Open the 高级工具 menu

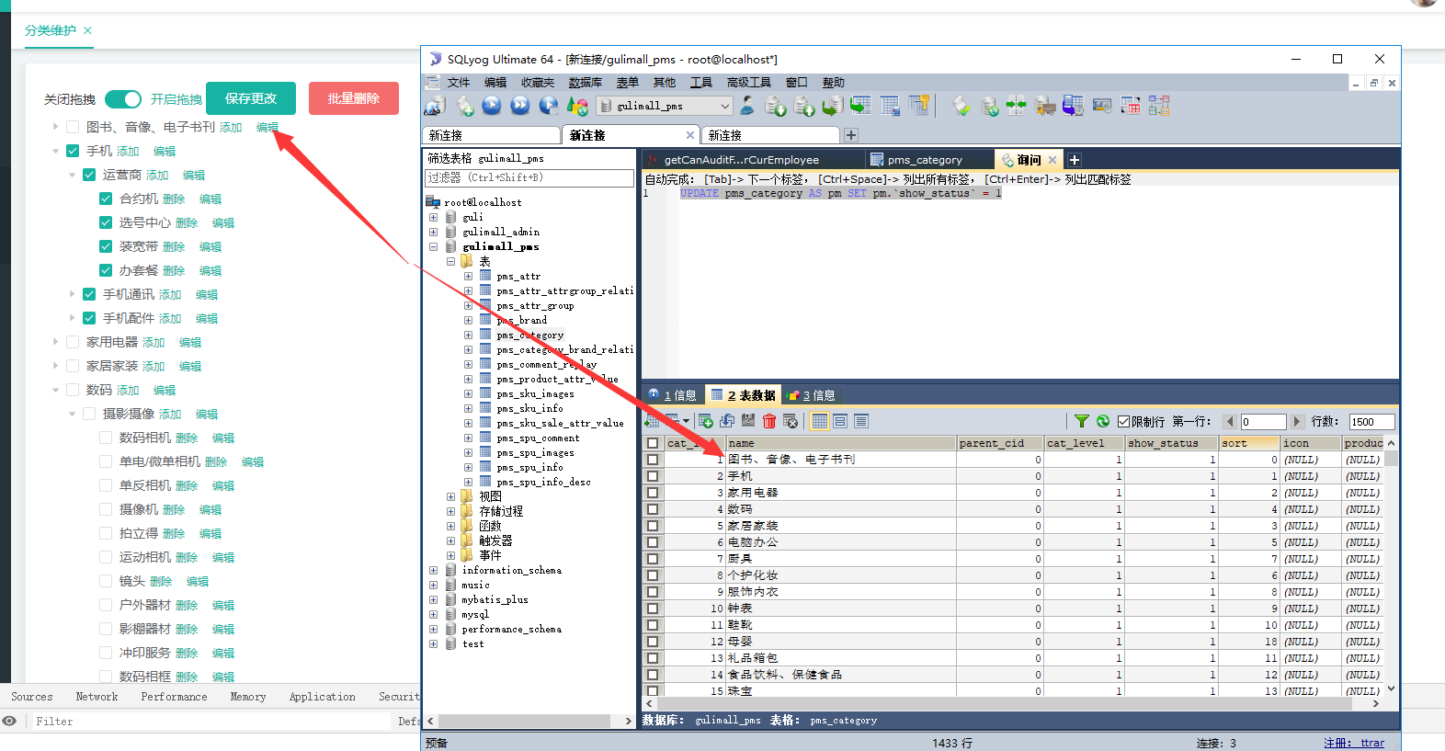[x=749, y=83]
